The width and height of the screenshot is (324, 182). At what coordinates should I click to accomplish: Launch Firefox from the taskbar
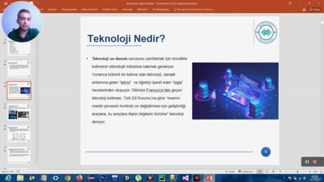click(x=79, y=178)
